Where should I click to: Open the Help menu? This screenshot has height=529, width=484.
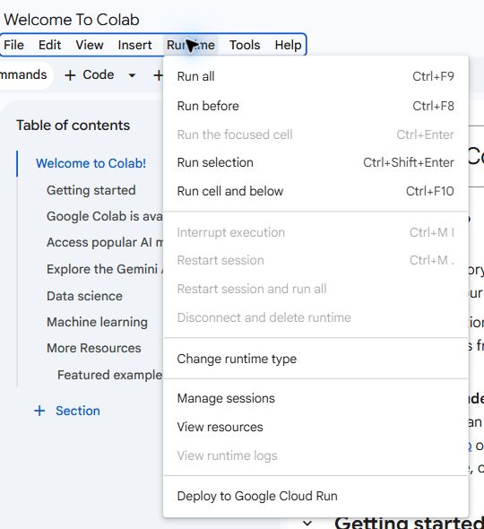tap(288, 45)
